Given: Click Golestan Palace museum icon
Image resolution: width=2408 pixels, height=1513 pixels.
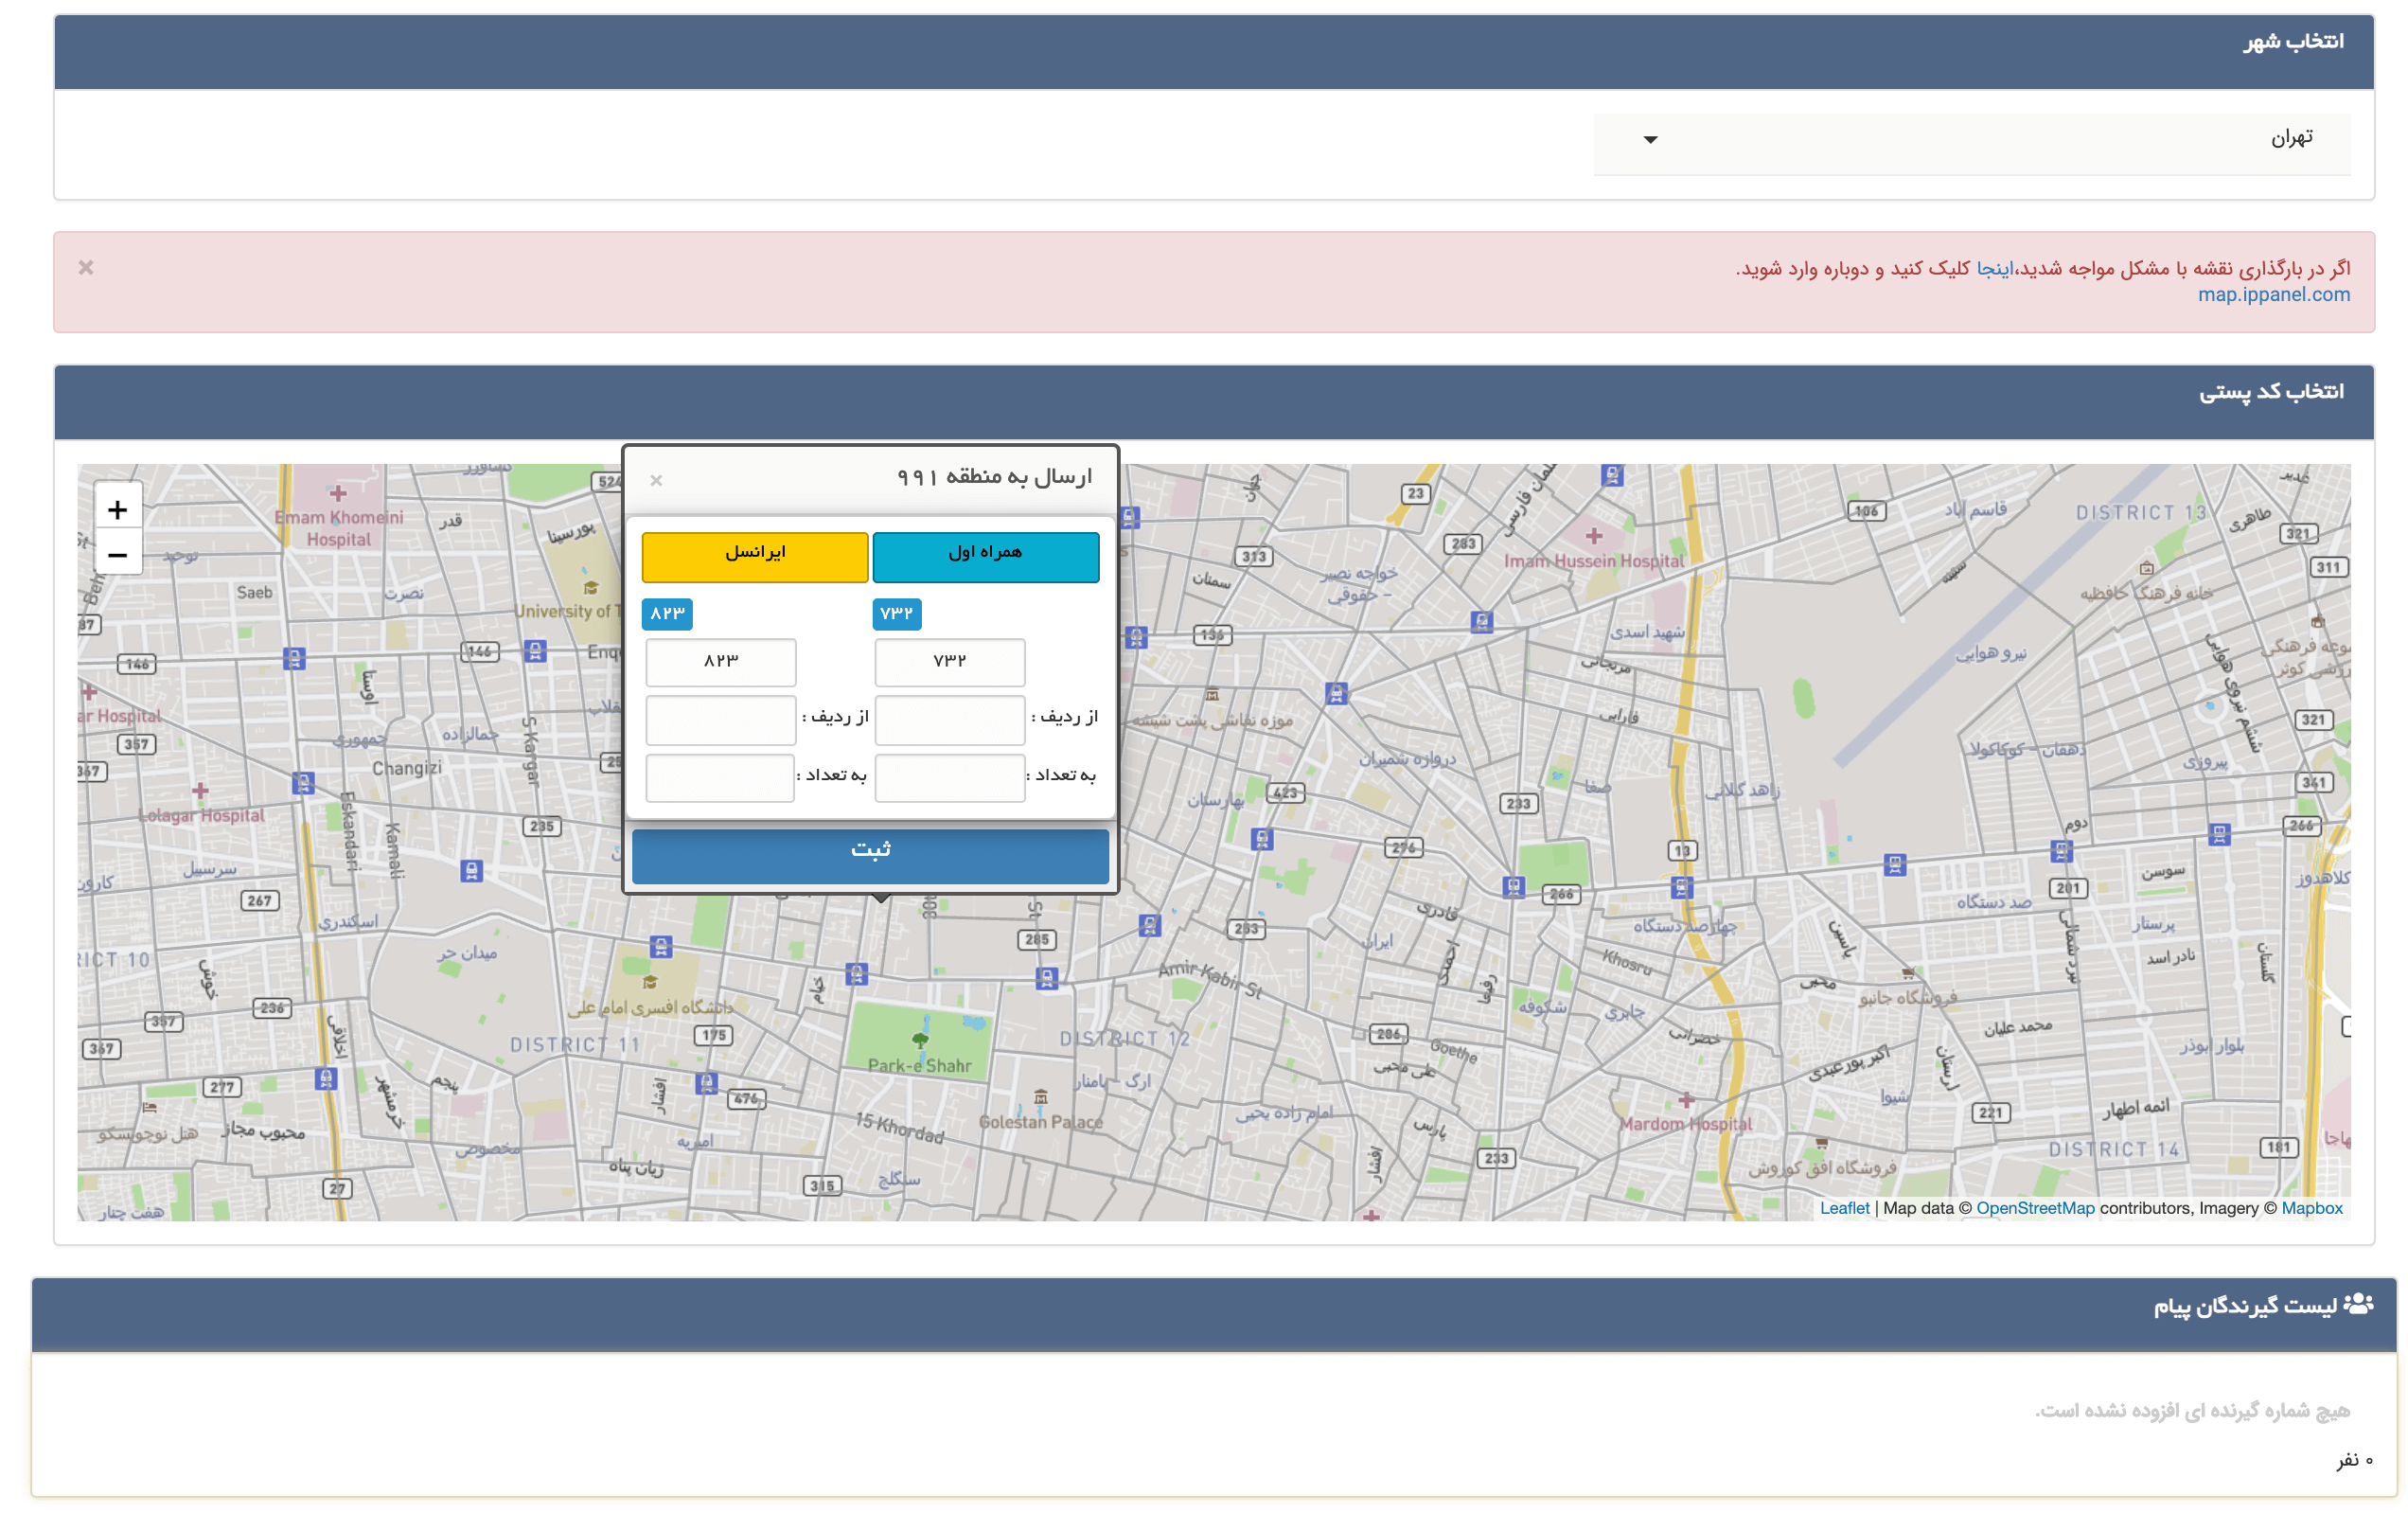Looking at the screenshot, I should click(x=1040, y=1097).
